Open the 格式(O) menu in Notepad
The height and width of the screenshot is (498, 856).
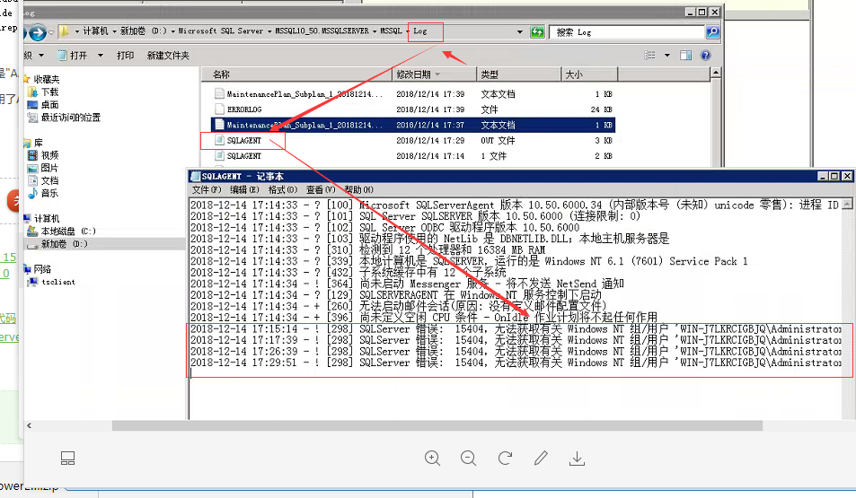tap(283, 190)
